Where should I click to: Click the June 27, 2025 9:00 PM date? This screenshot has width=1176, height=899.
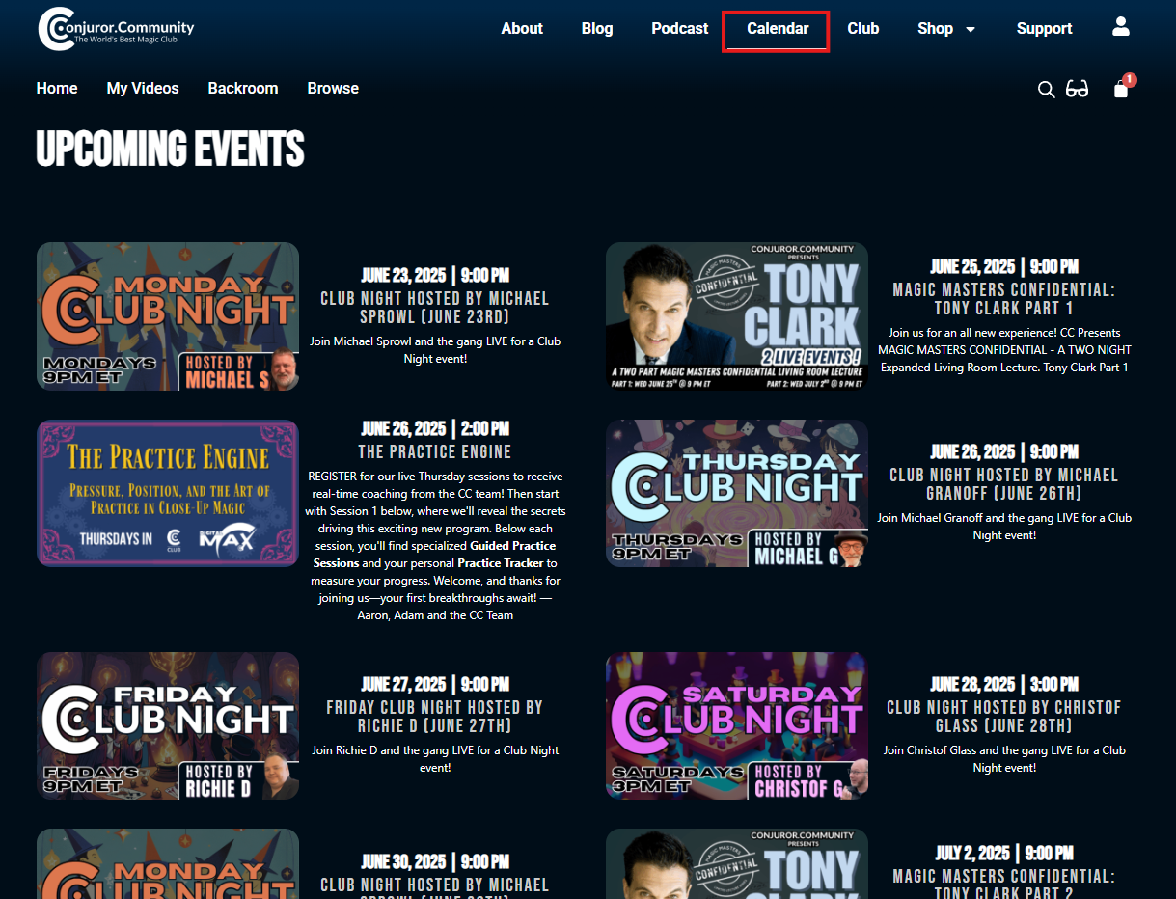[x=435, y=685]
